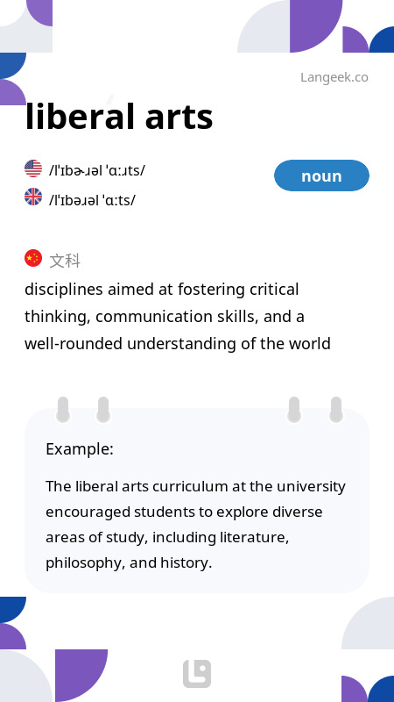Click the American IPA transcription text
This screenshot has height=702, width=394.
(97, 170)
